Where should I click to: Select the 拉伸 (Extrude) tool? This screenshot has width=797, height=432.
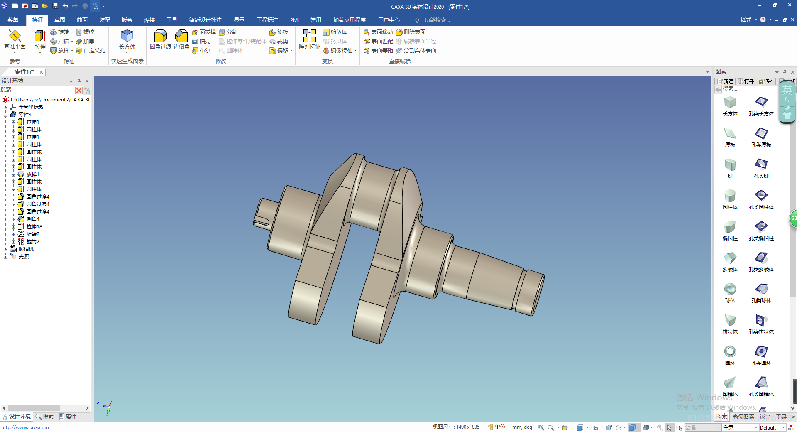[x=40, y=39]
